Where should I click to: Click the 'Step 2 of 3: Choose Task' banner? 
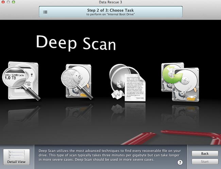click(111, 12)
